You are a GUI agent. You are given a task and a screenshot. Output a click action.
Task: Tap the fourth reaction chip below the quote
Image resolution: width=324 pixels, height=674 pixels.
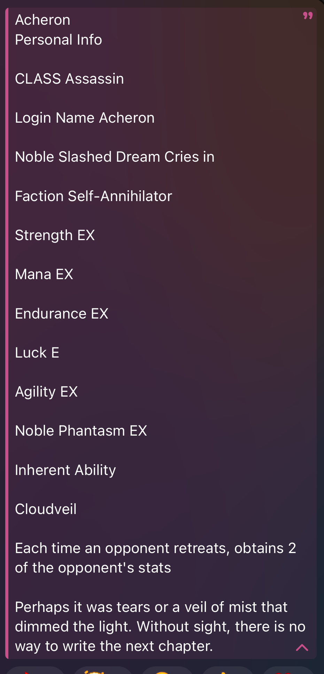(x=228, y=671)
